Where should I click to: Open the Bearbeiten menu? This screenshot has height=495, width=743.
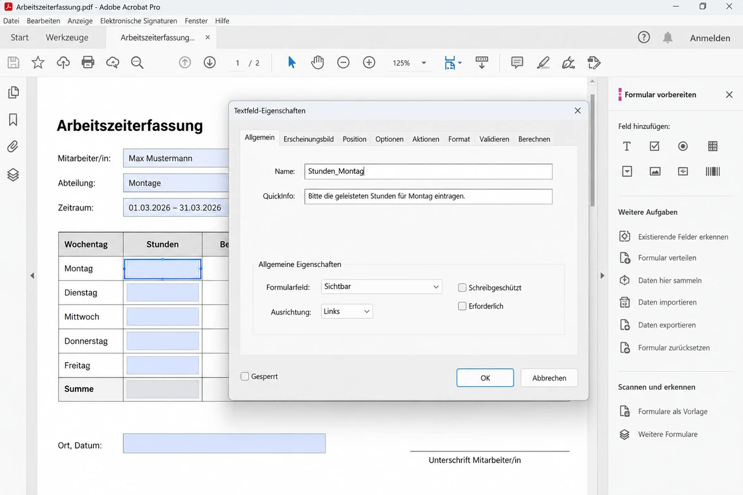(x=44, y=21)
